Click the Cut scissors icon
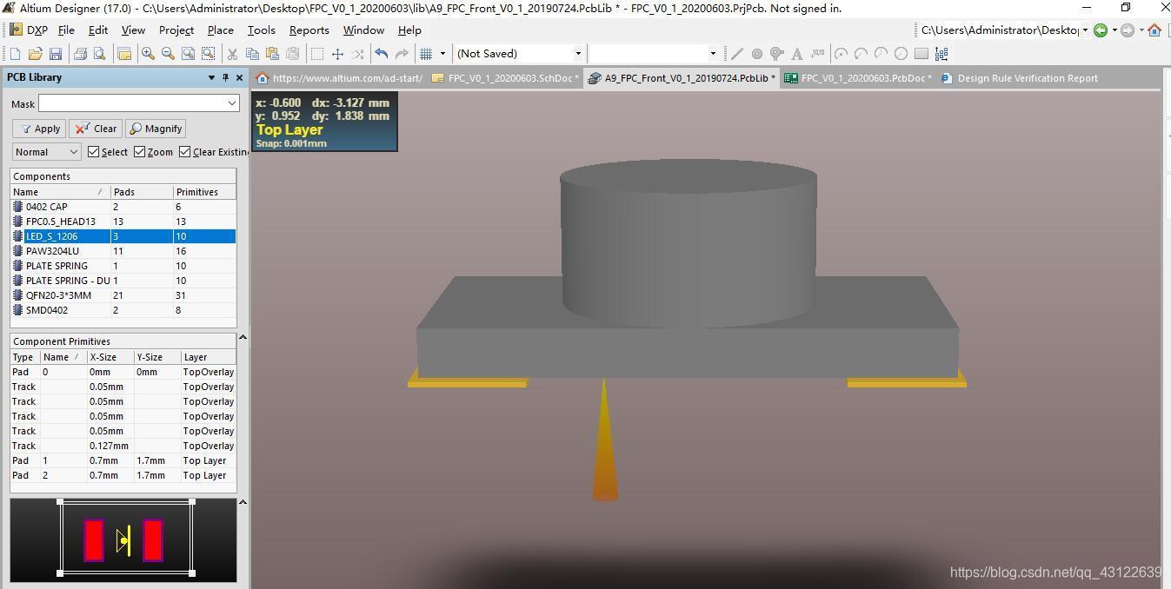Screen dimensions: 1171x589 point(232,54)
